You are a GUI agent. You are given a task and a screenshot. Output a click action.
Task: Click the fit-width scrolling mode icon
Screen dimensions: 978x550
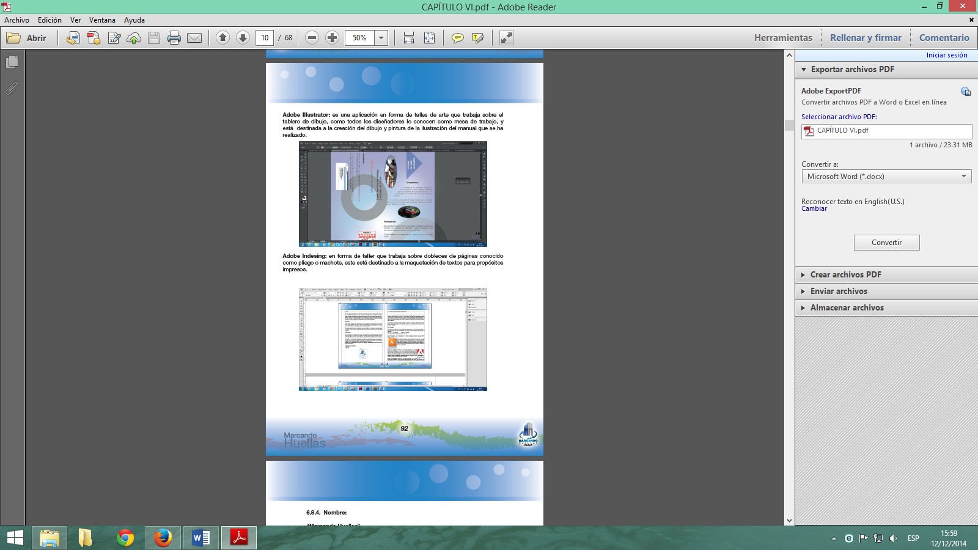pyautogui.click(x=409, y=38)
